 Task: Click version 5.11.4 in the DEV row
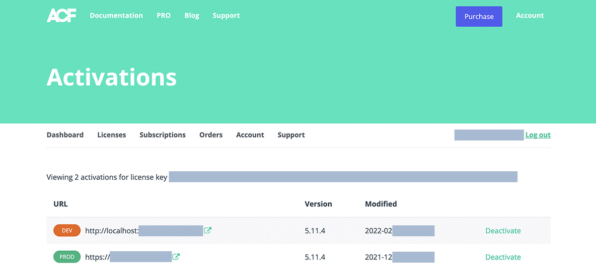coord(315,230)
